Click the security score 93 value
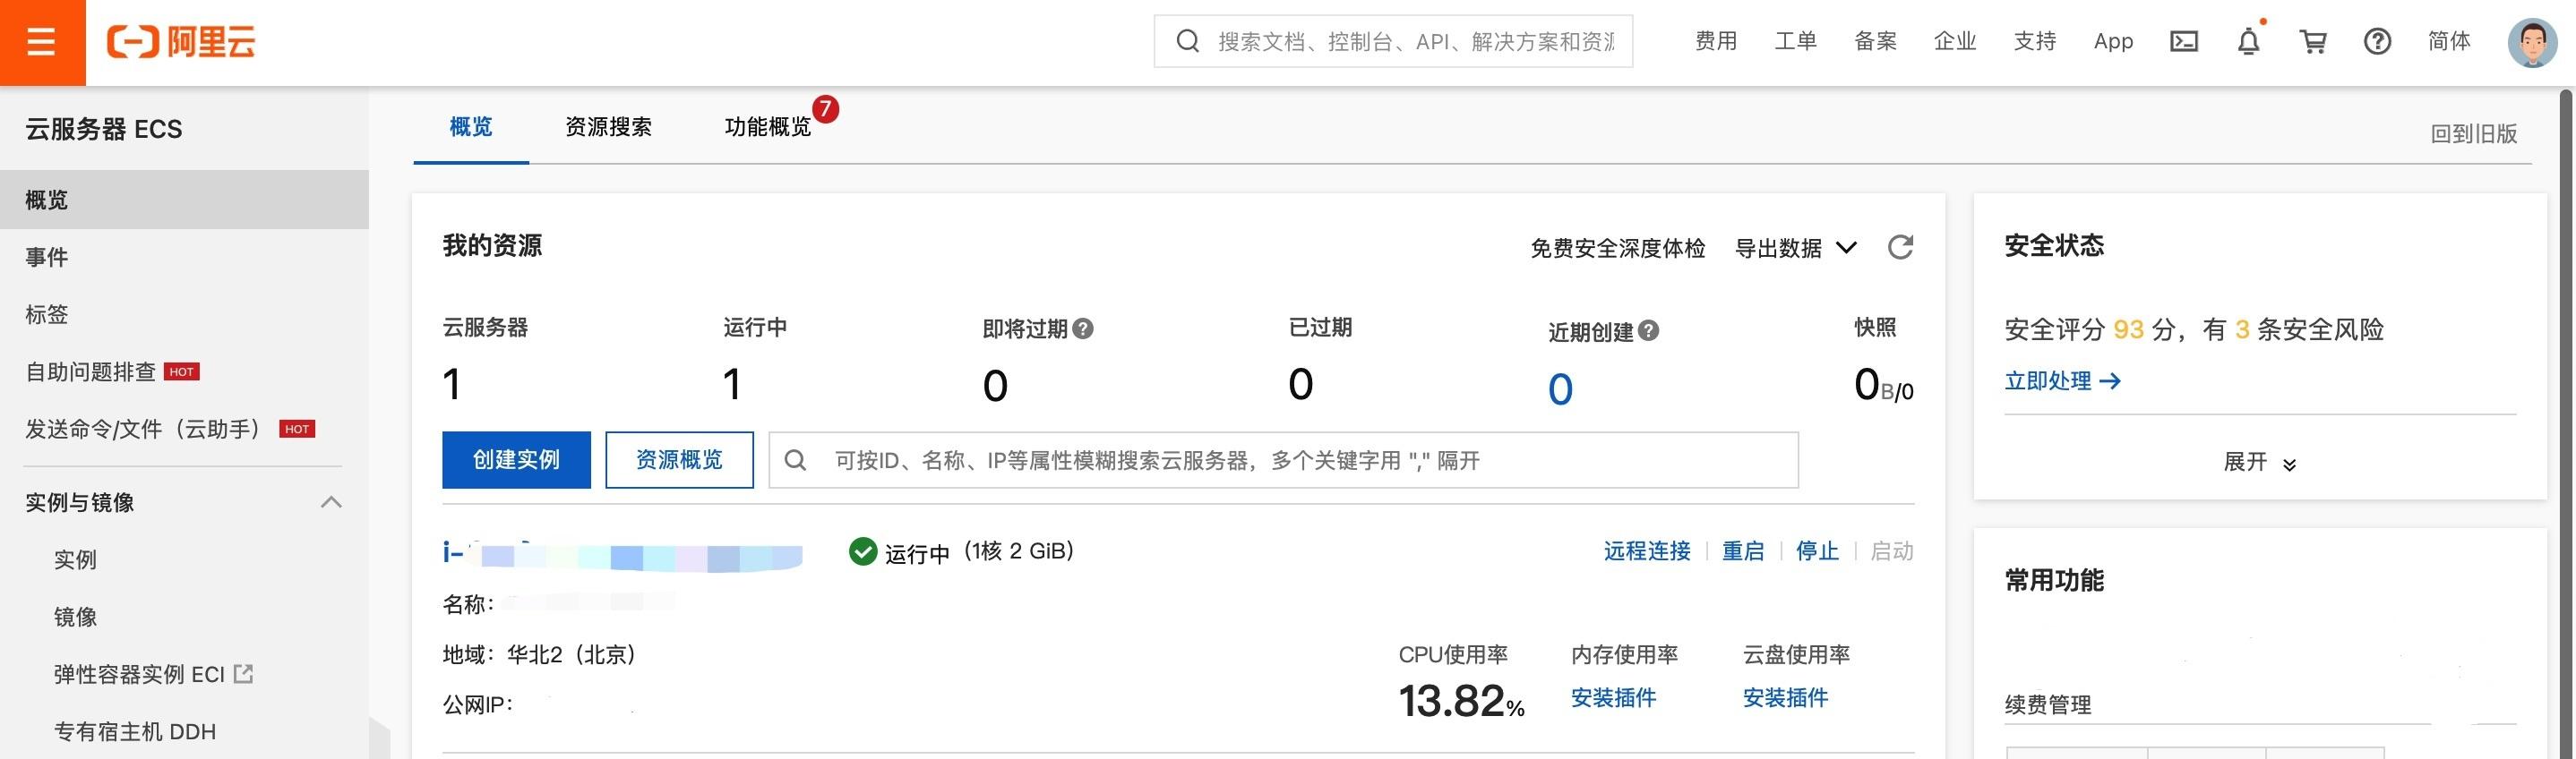The image size is (2576, 759). point(2128,329)
